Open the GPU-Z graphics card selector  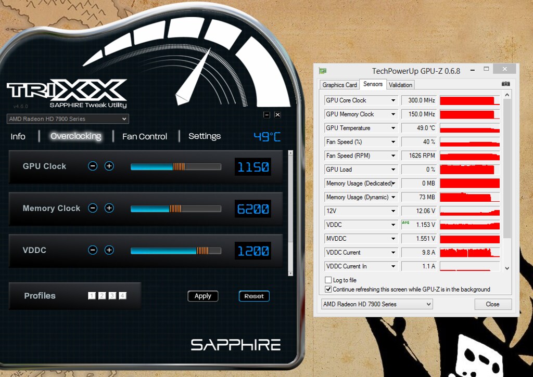(377, 304)
